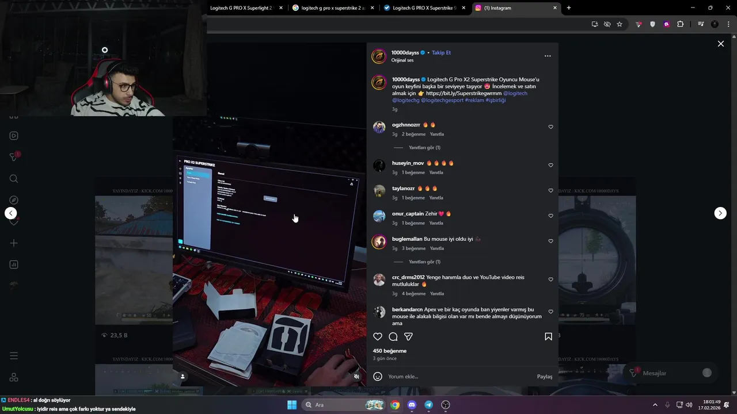This screenshot has height=414, width=737.
Task: Like huseyin_mov's comment
Action: (x=550, y=166)
